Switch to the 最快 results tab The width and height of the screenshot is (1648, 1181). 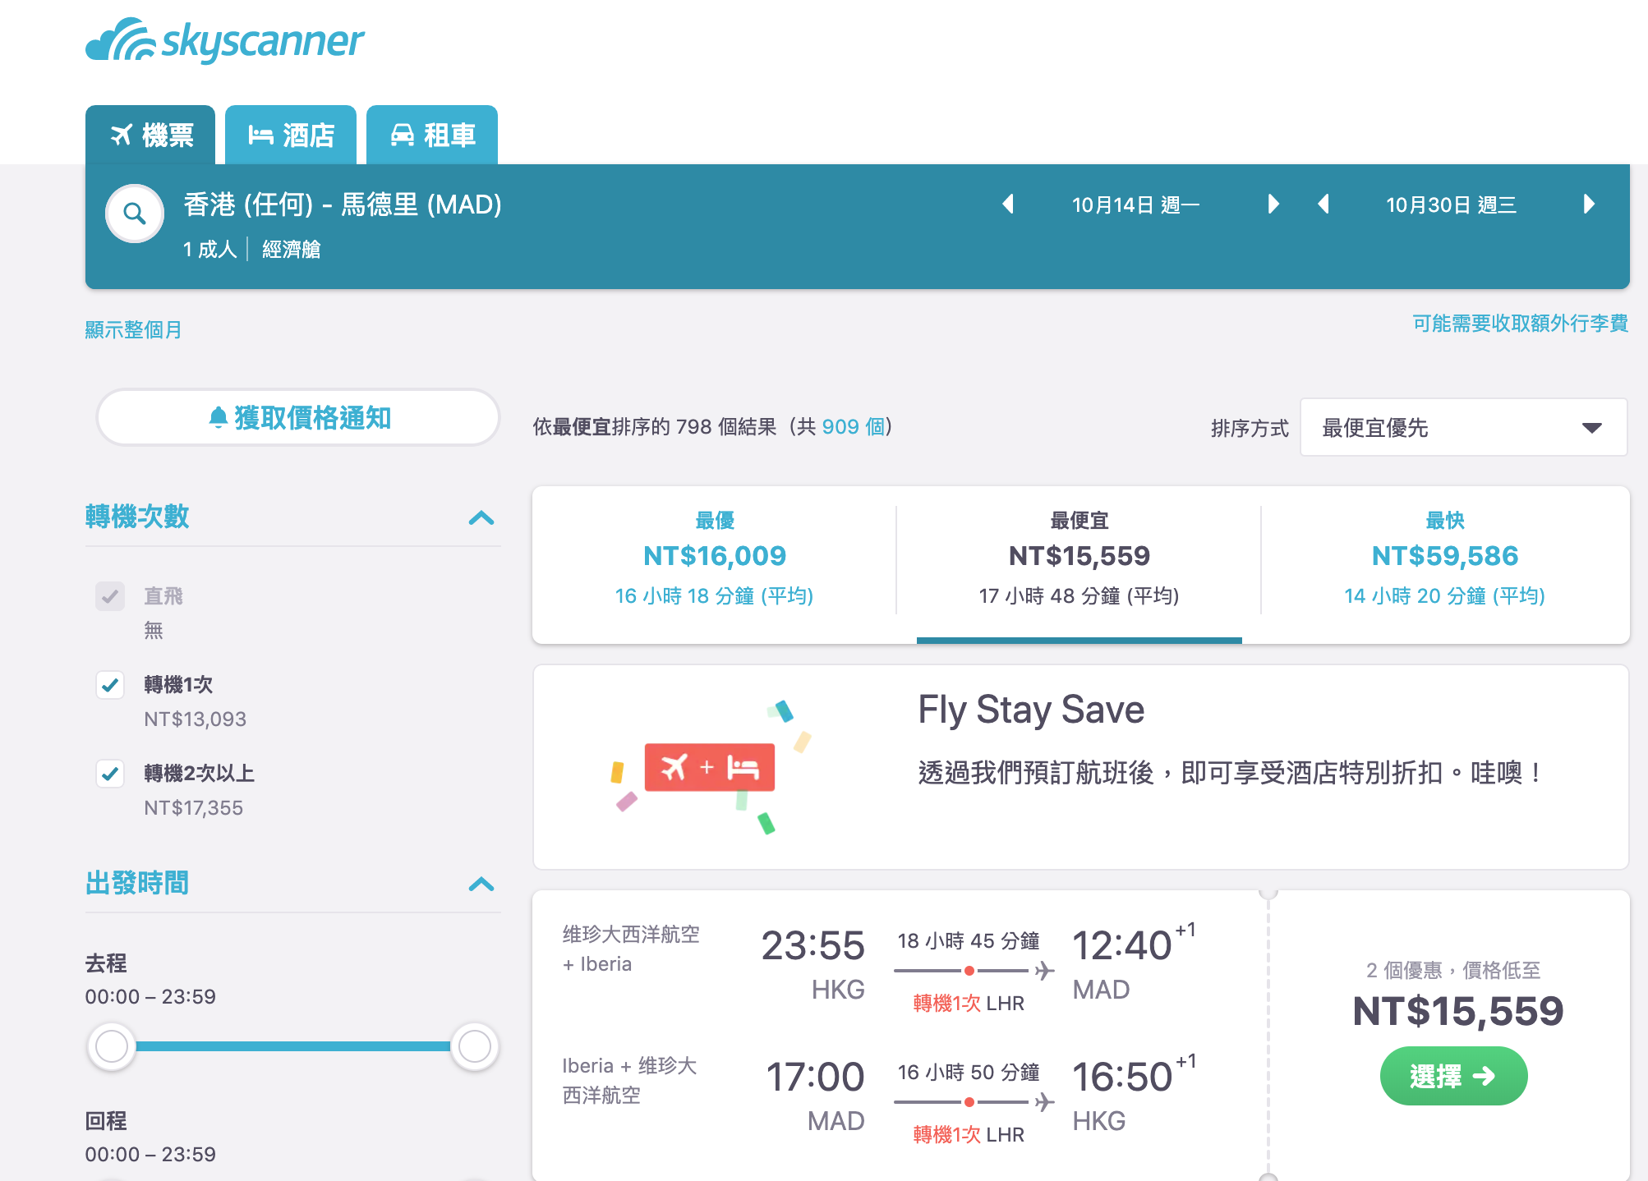1443,557
